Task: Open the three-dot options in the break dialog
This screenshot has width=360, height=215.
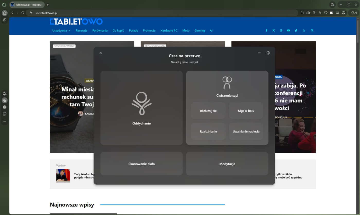Action: [259, 53]
